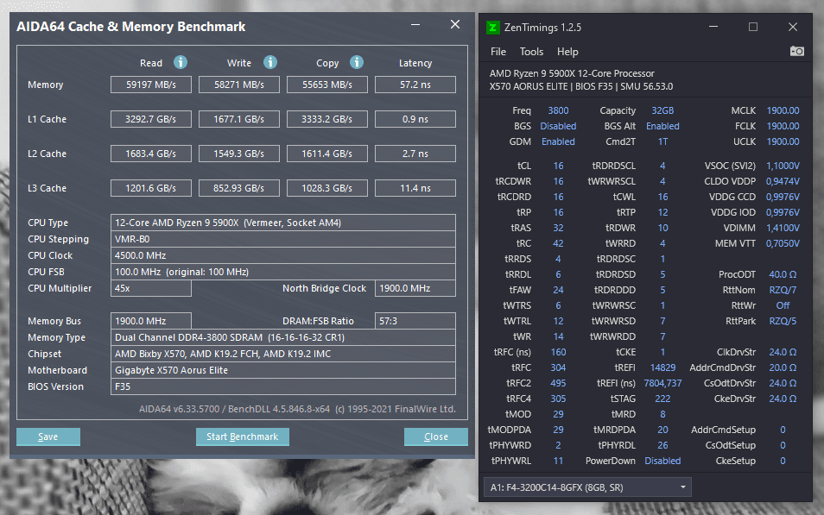
Task: Click North Bridge Clock 1900.0 MHz field
Action: [415, 288]
